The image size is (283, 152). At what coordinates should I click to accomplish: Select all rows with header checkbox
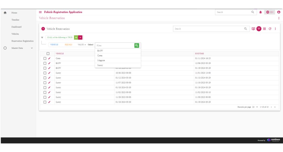click(x=48, y=54)
